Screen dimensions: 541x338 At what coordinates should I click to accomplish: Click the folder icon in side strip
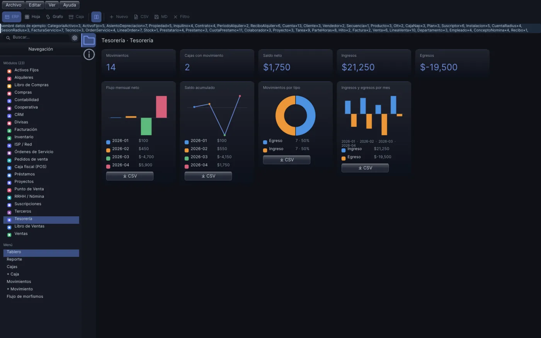pos(89,40)
